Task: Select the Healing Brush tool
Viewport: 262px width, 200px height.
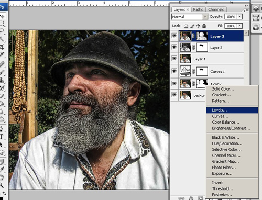Action: [2, 64]
